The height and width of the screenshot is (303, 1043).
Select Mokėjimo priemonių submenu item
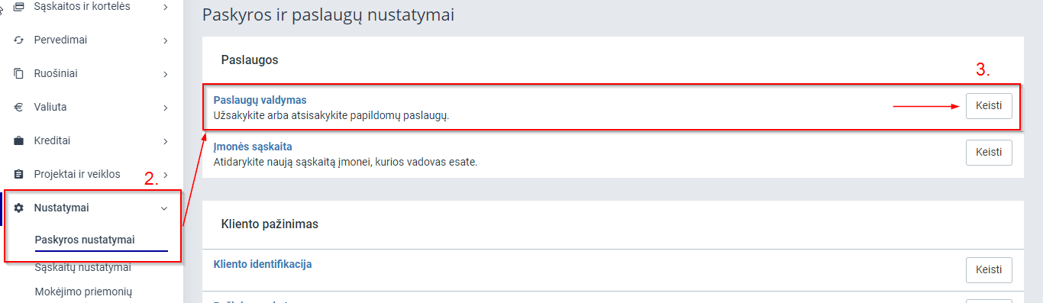click(x=84, y=291)
